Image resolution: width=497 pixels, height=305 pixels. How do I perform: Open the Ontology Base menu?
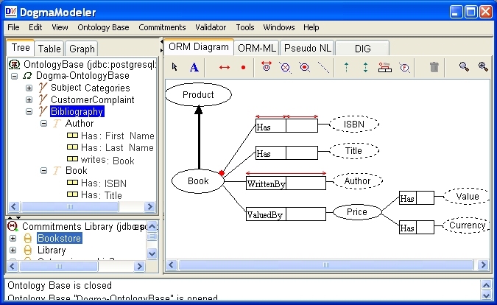(x=103, y=27)
